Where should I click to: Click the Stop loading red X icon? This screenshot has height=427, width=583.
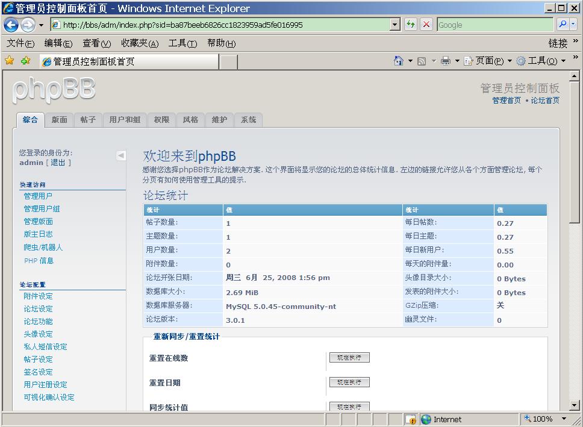coord(426,25)
